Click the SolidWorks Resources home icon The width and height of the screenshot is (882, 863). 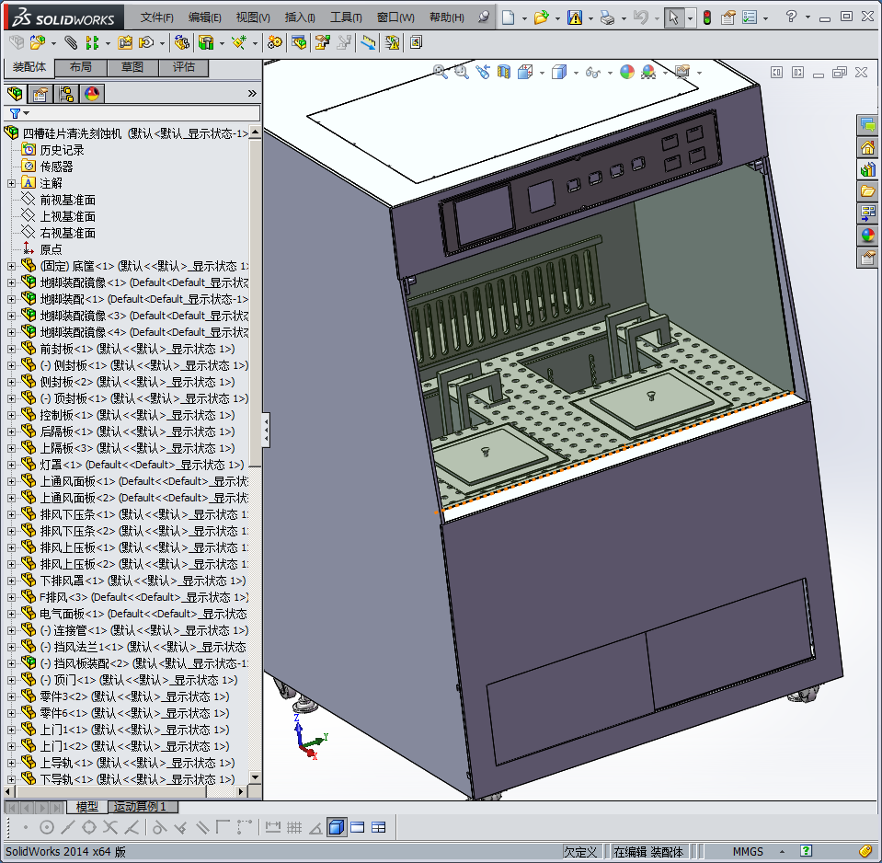coord(867,147)
